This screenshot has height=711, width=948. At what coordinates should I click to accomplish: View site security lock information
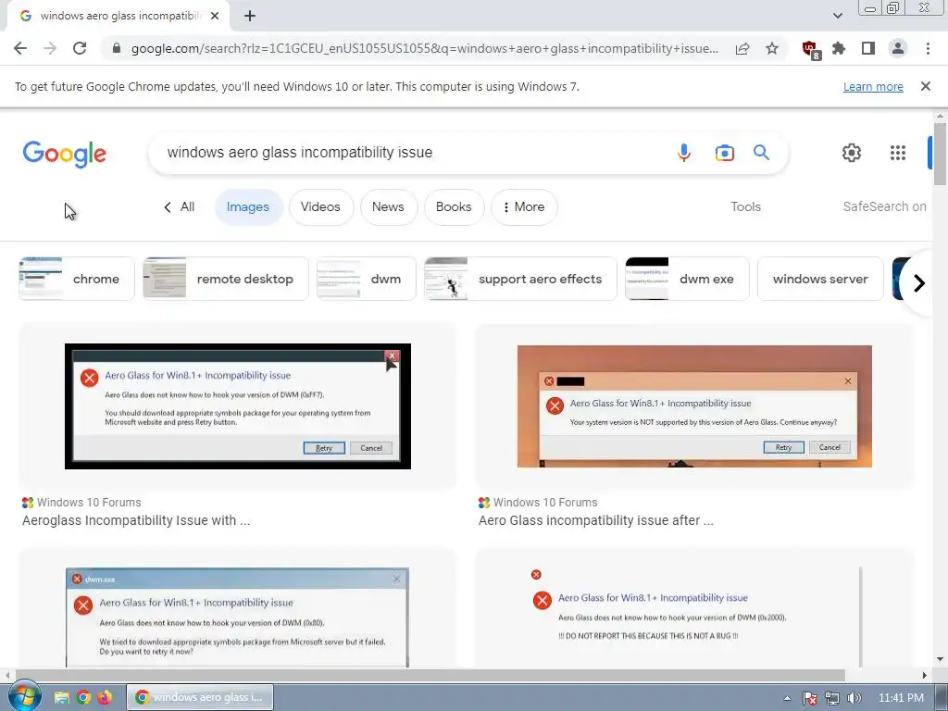click(x=117, y=48)
